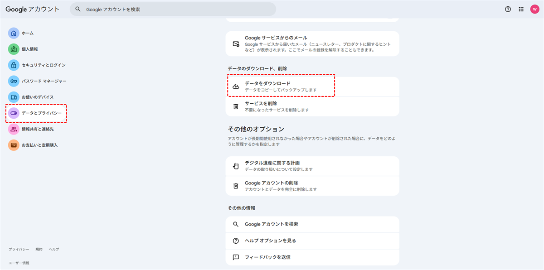Viewport: 544px width, 270px height.
Task: Click the hand icon for デジタル遺産に関する計画
Action: [236, 166]
